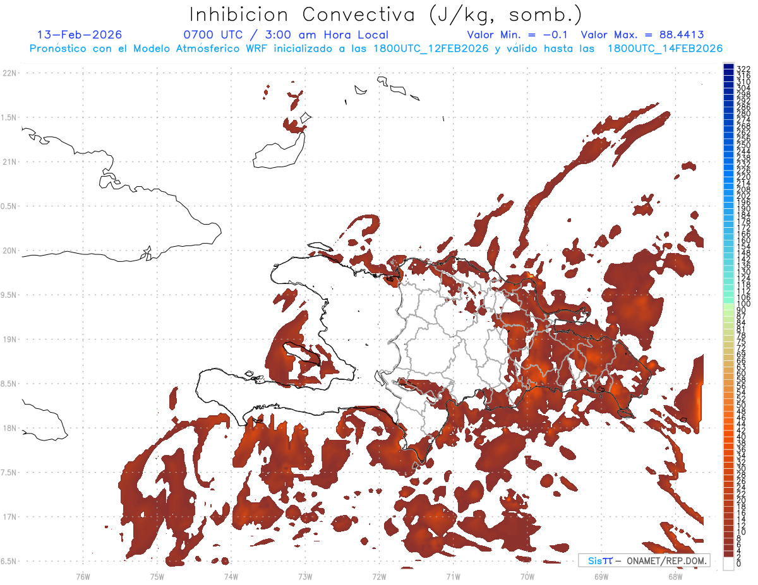The image size is (758, 585).
Task: Click the "1800UTC_14FEB2026" valid-until time
Action: tap(665, 48)
